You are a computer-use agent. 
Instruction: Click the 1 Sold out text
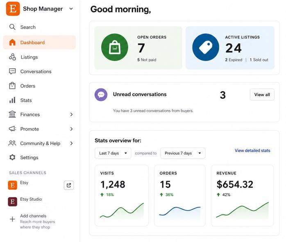tap(259, 60)
